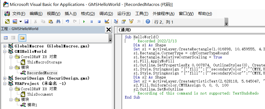Select the GMSHelloWorld project in tree
Viewport: 265px width, 109px height.
click(x=30, y=51)
